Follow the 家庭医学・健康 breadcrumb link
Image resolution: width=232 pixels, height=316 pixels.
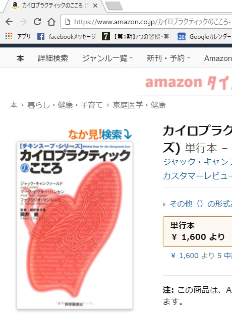click(x=139, y=105)
